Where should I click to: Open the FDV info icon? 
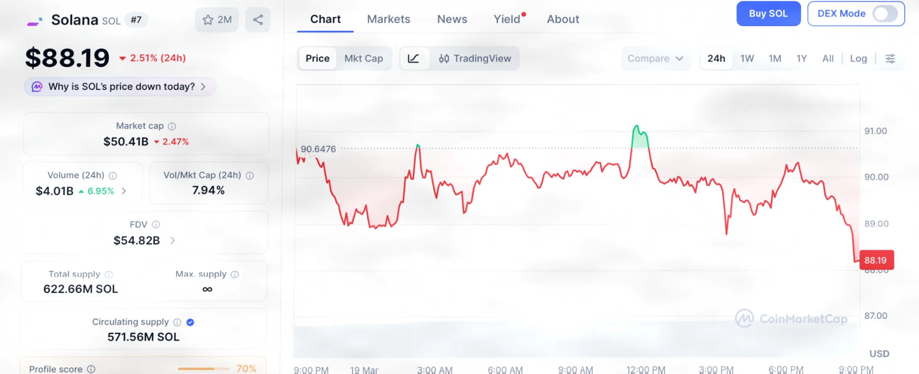tap(155, 224)
